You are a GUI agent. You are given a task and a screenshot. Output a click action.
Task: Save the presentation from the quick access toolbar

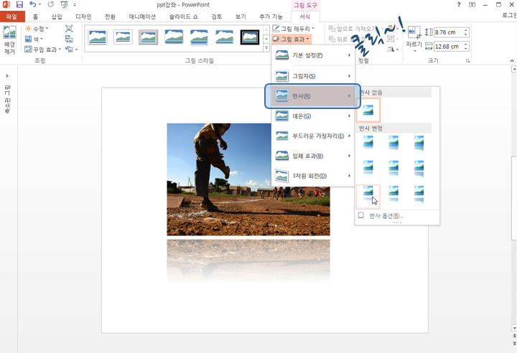coord(19,4)
